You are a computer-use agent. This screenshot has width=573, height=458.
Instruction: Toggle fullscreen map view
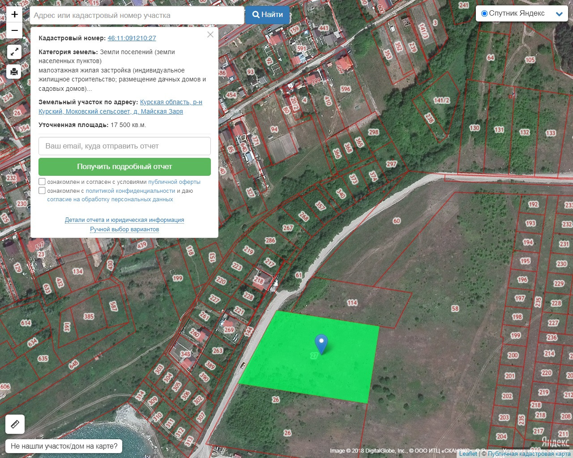click(14, 52)
